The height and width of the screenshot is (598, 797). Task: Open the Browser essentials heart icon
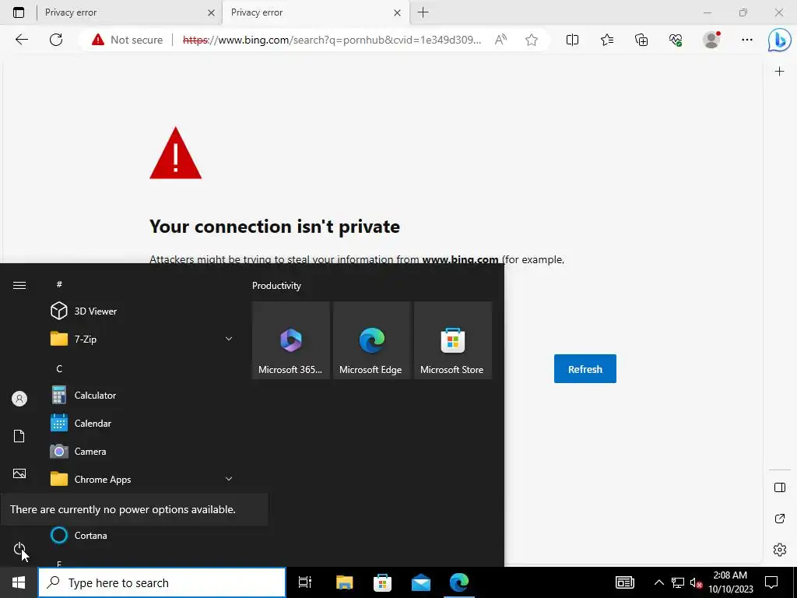point(676,40)
